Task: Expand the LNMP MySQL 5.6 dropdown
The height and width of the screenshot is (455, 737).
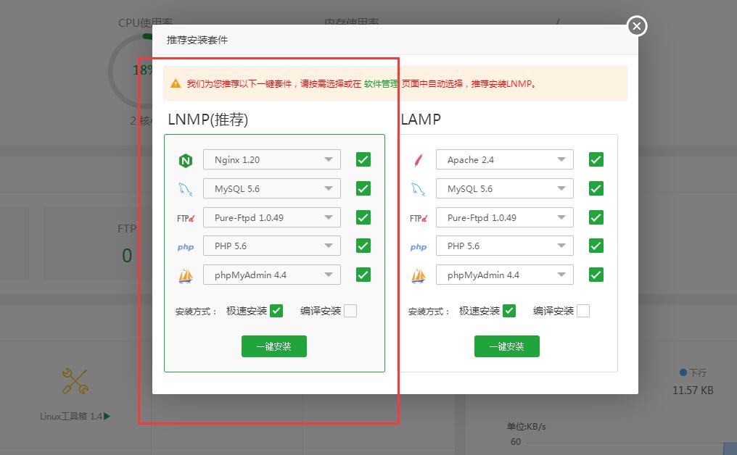Action: 272,188
